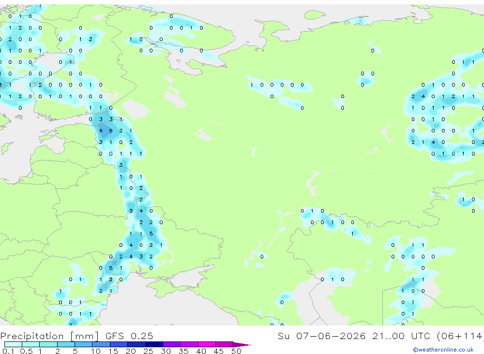Click the 0.5–1 mm legend swatch
484x354 pixels.
click(31, 344)
